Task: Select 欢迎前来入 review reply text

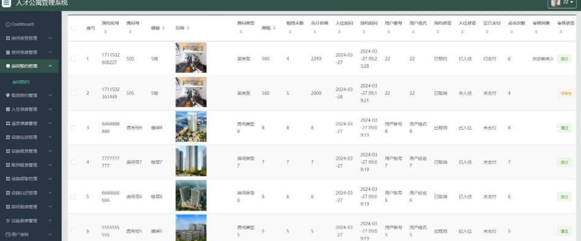Action: [x=543, y=59]
